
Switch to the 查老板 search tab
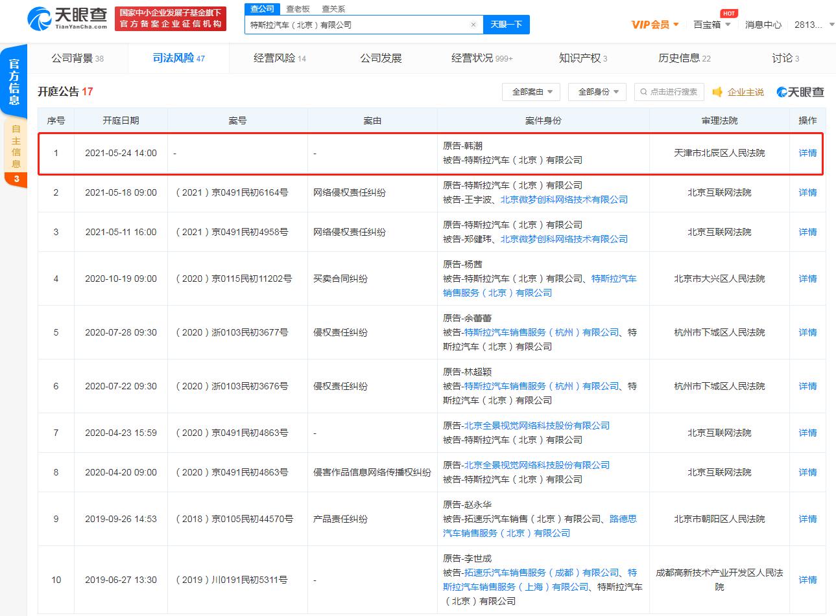(298, 9)
